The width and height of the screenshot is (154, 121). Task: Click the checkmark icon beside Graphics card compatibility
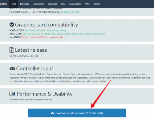pos(12,25)
